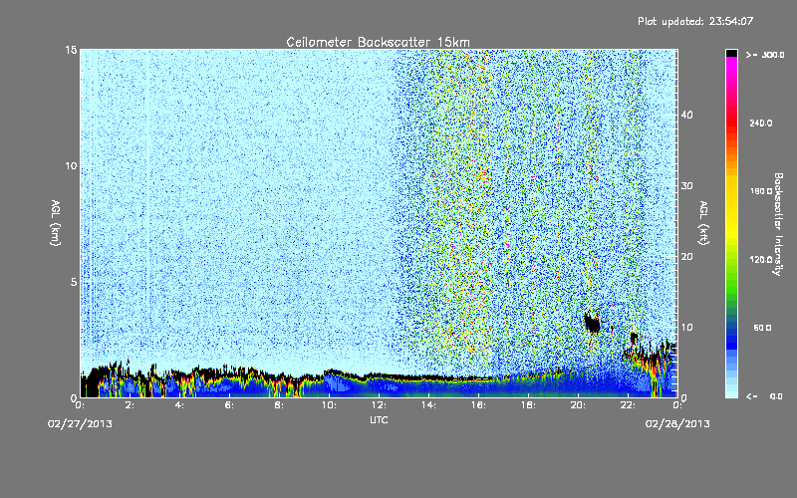Click the 5 km left axis tick label

pos(74,282)
